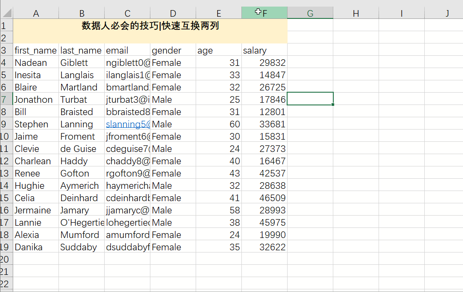Select the cell containing Nadean
Viewport: 463px width, 292px height.
pyautogui.click(x=36, y=62)
